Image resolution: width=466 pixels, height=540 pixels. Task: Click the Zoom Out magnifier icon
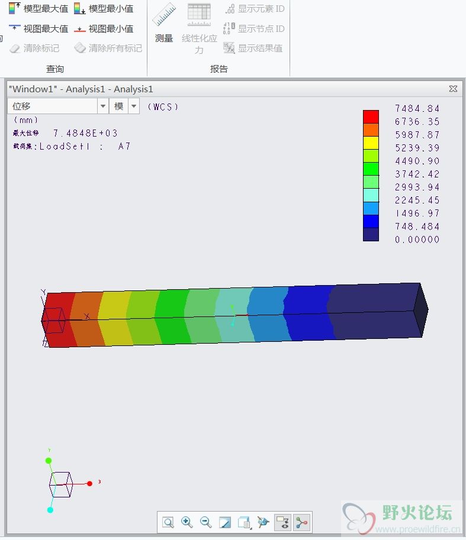tap(206, 522)
